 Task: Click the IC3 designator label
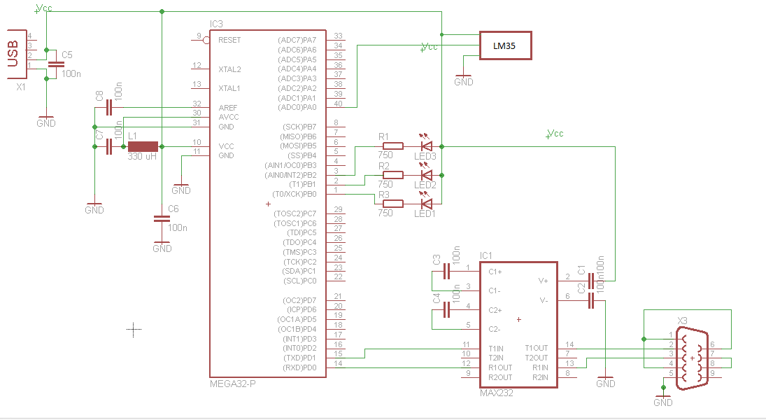[216, 24]
